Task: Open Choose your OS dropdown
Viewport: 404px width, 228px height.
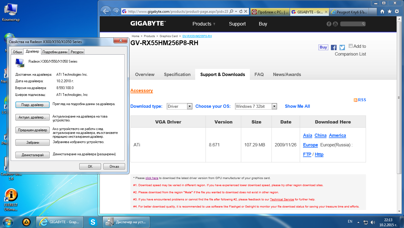Action: point(256,106)
